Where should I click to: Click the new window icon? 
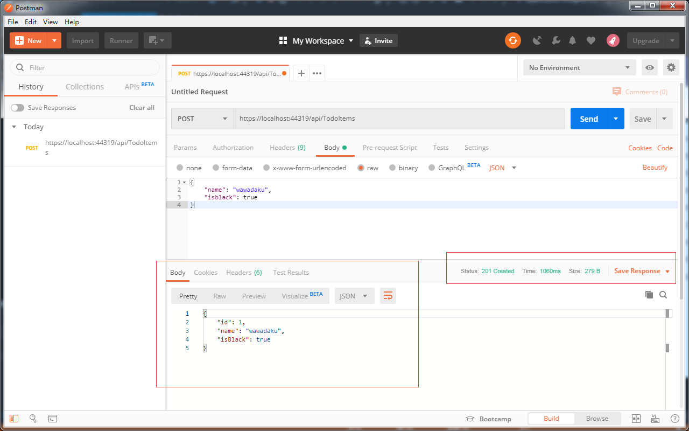[158, 40]
